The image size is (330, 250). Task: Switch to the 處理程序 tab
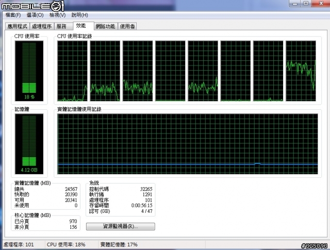42,26
